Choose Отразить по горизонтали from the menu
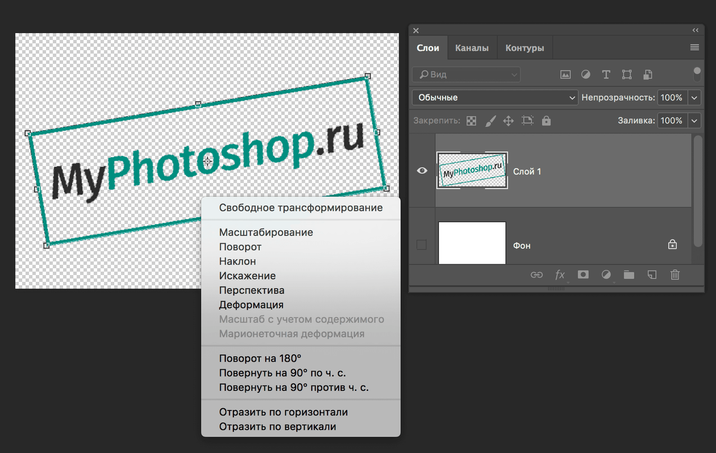 283,412
